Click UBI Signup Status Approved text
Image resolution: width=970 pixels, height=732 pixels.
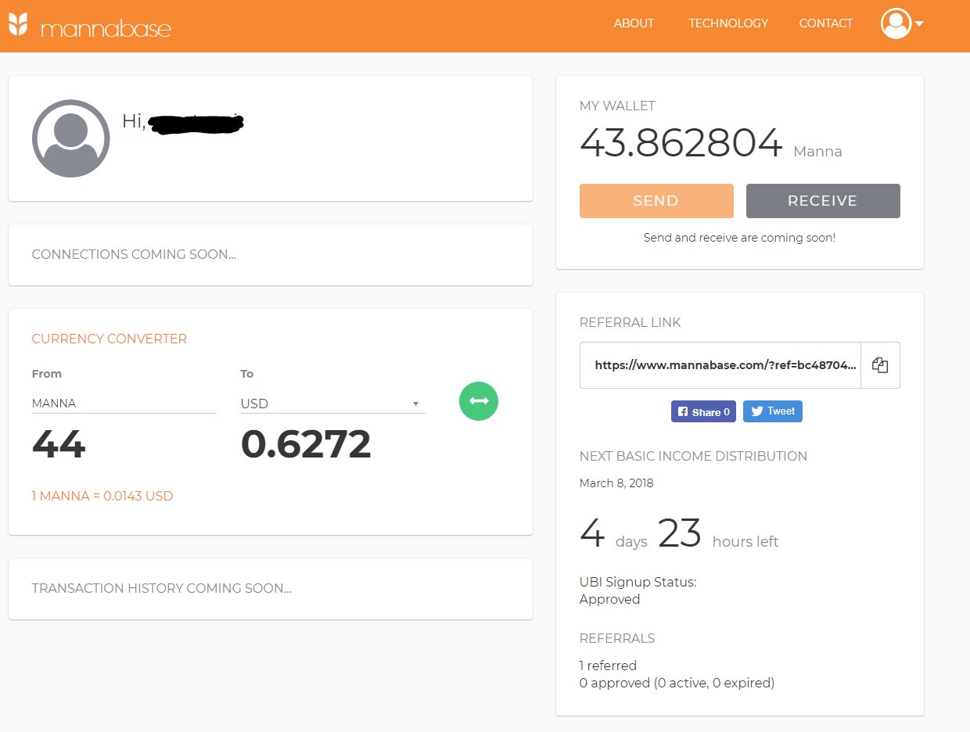point(638,590)
